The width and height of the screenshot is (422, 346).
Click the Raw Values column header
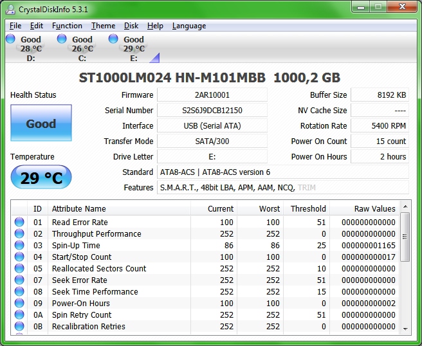pyautogui.click(x=365, y=208)
